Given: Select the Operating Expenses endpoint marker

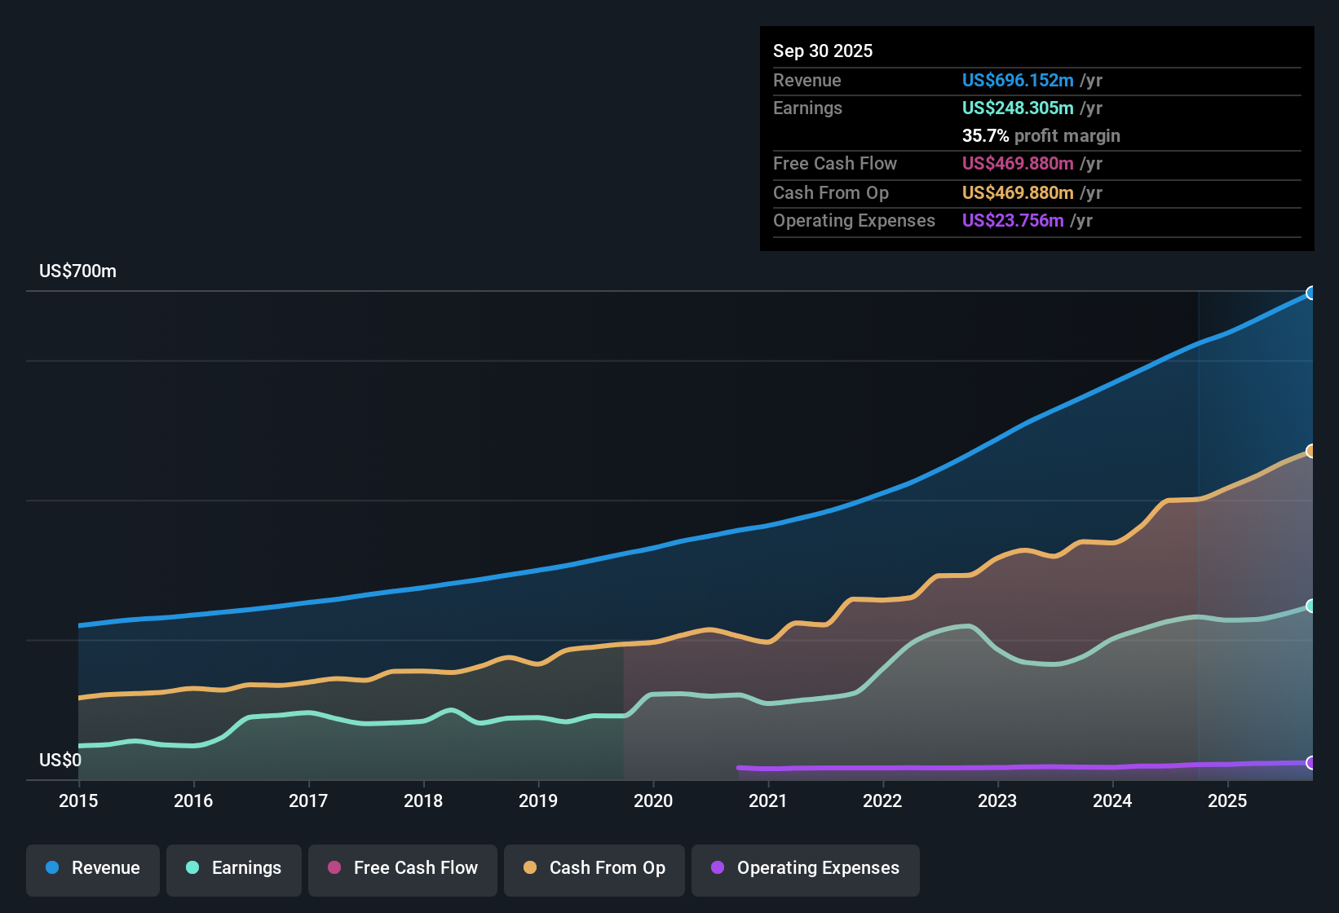Looking at the screenshot, I should point(1311,763).
